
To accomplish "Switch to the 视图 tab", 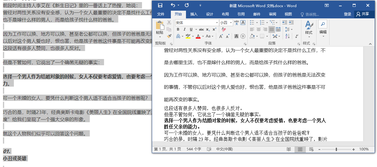I will (288, 14).
